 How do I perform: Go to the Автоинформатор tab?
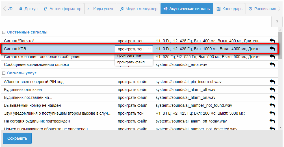62,9
